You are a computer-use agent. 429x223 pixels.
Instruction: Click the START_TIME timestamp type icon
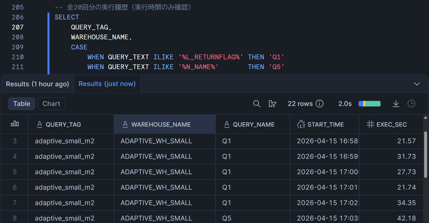[x=301, y=124]
